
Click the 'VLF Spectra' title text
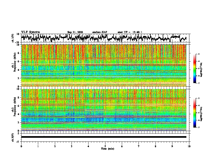(x=30, y=32)
